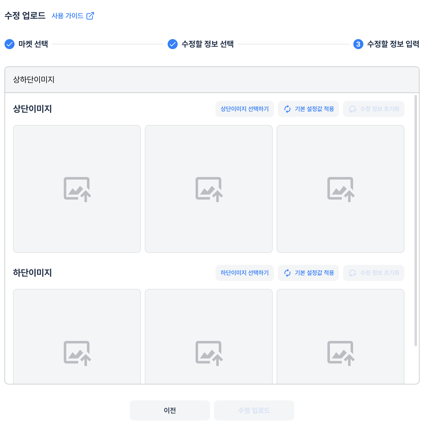Select step 3 수정할 정보 입력 indicator
The image size is (424, 426).
(x=358, y=44)
